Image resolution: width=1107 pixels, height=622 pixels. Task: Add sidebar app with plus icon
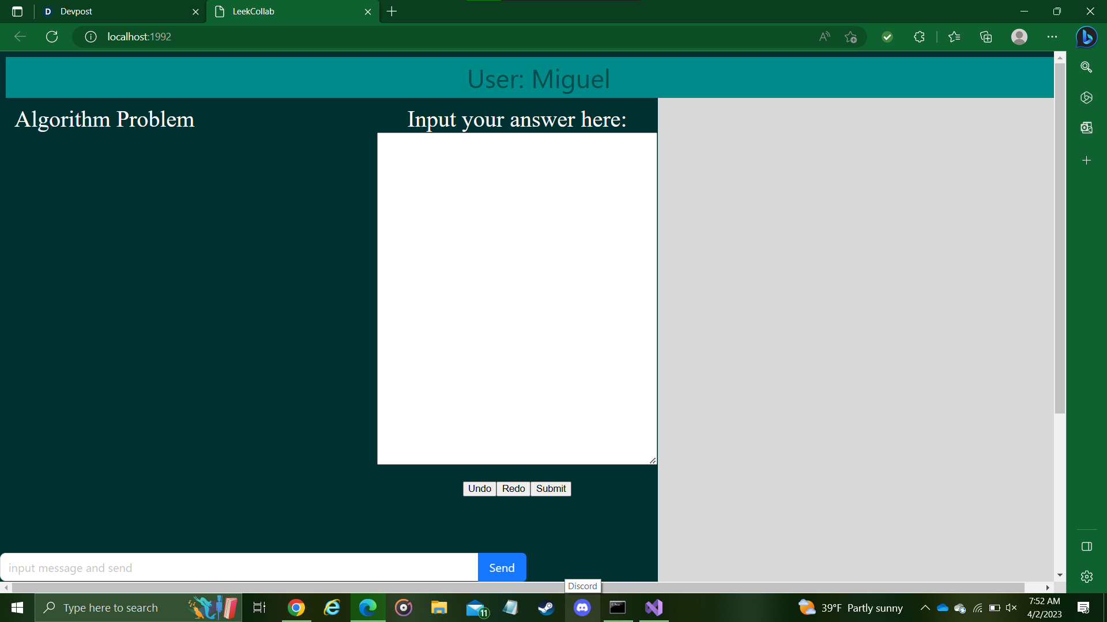tap(1086, 160)
